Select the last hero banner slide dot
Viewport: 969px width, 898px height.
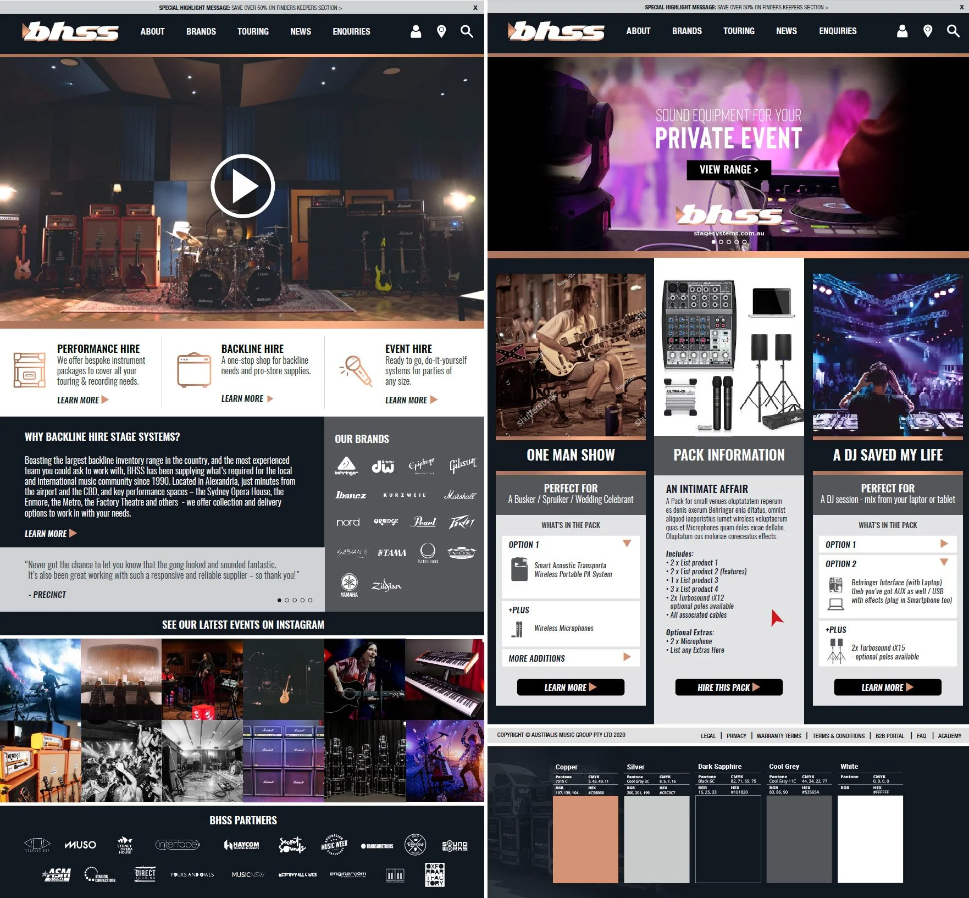point(744,242)
